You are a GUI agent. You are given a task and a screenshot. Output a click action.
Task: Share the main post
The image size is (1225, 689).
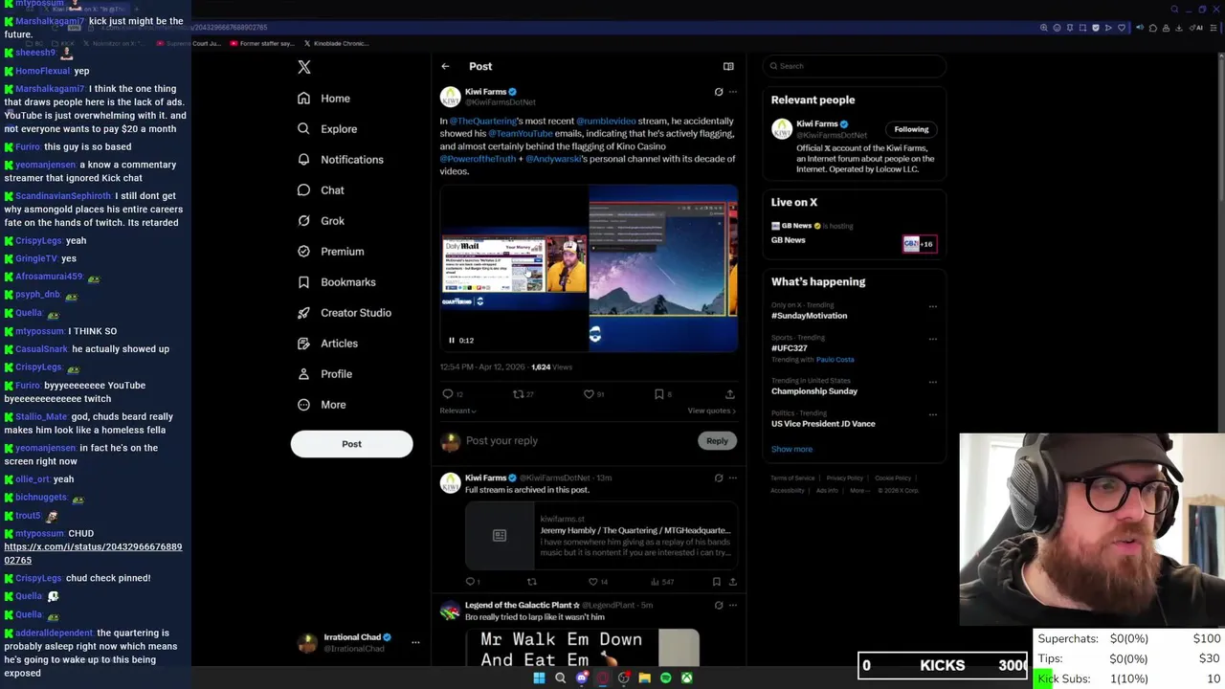click(x=729, y=394)
